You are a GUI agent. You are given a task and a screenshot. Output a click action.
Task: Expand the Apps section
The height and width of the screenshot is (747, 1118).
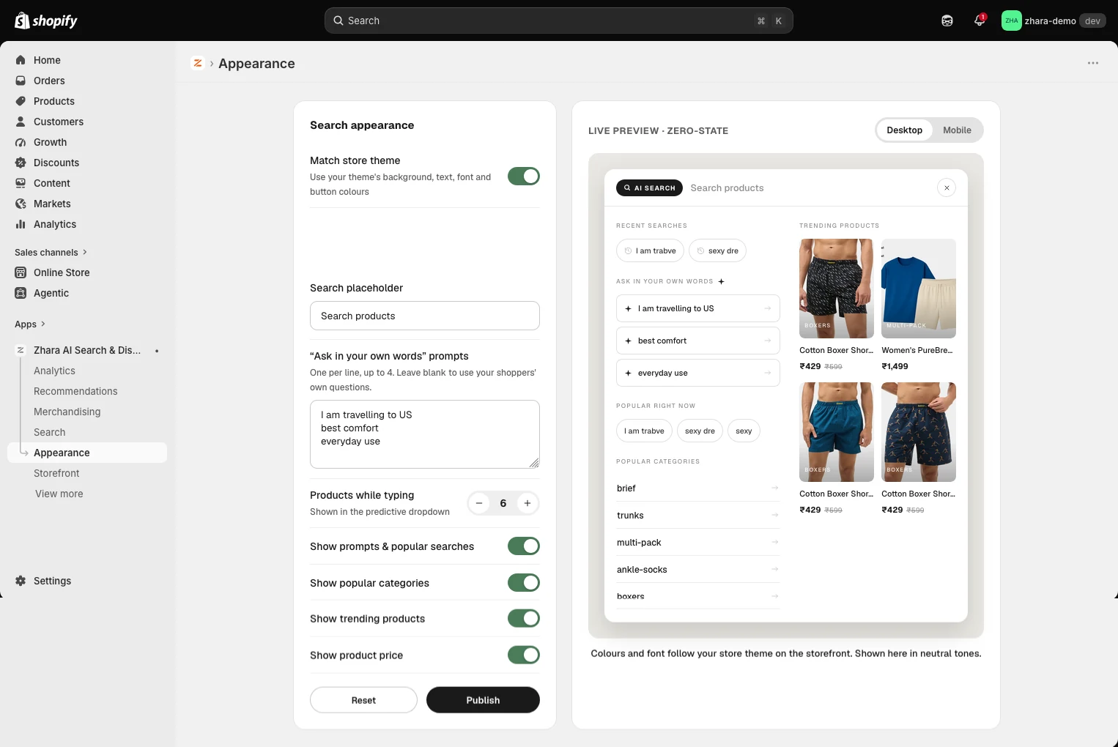[30, 324]
